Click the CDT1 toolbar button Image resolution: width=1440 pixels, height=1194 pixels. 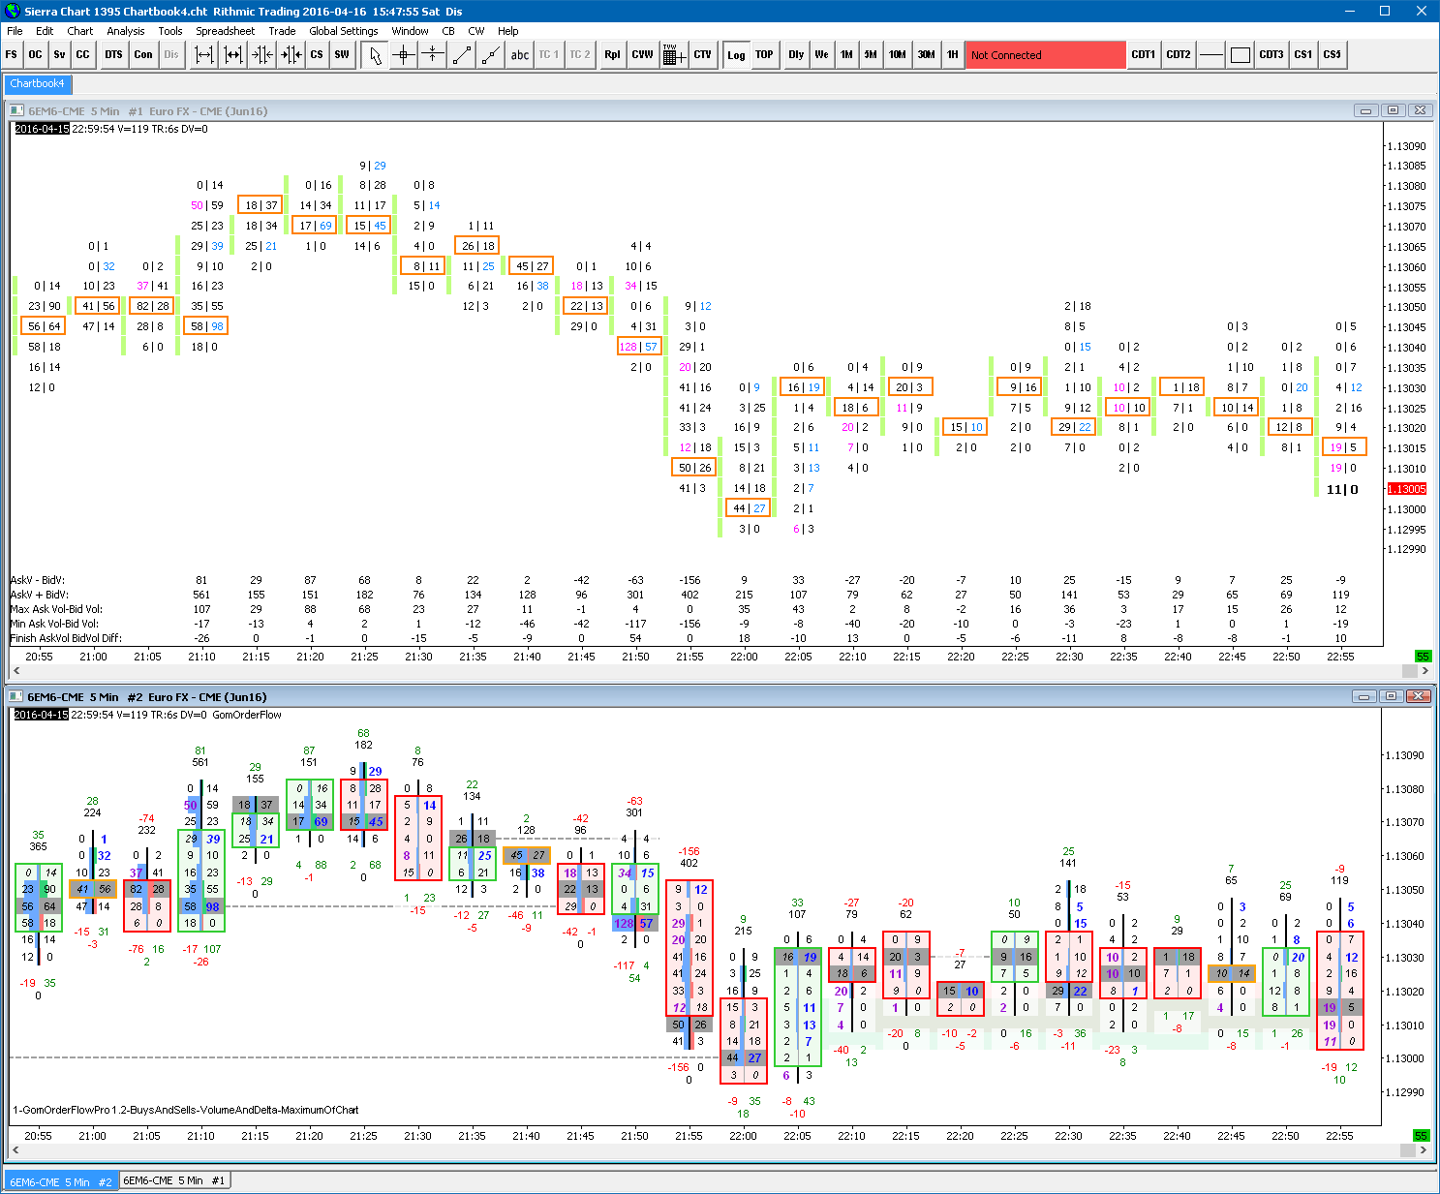pos(1144,55)
